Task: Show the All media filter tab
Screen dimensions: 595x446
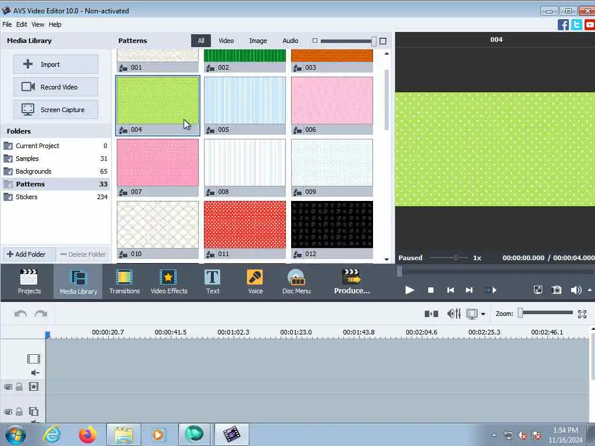Action: tap(201, 41)
